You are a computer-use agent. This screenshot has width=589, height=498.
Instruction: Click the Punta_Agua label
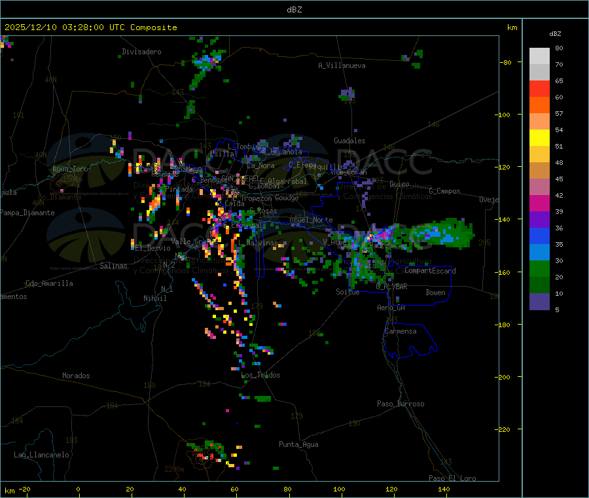298,444
